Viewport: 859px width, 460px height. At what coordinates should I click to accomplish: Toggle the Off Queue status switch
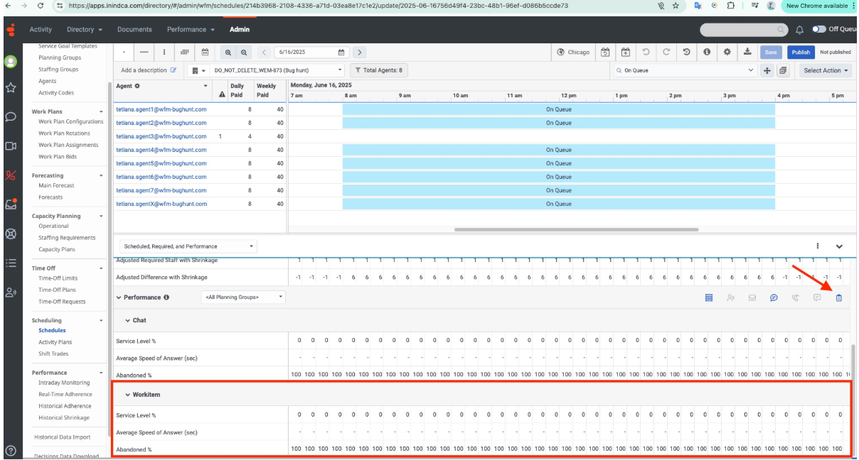click(819, 30)
